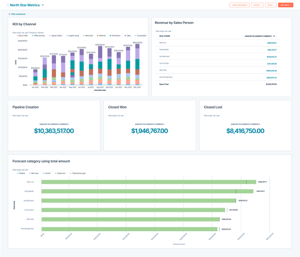Expand the Share dropdown menu
Viewport: 300px width, 257px height.
[270, 5]
